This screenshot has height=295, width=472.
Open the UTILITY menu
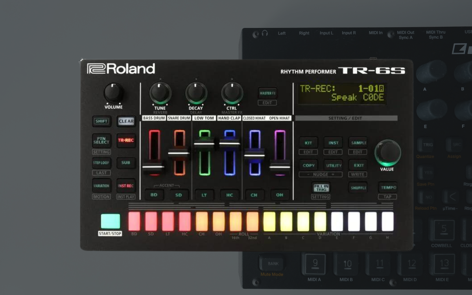pos(333,166)
